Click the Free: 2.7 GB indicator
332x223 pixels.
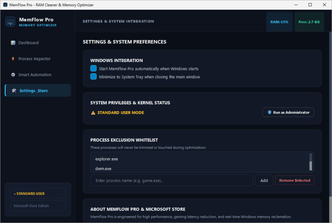coord(309,22)
